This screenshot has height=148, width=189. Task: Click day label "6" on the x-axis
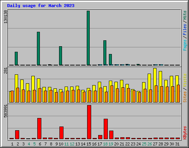point(40,144)
